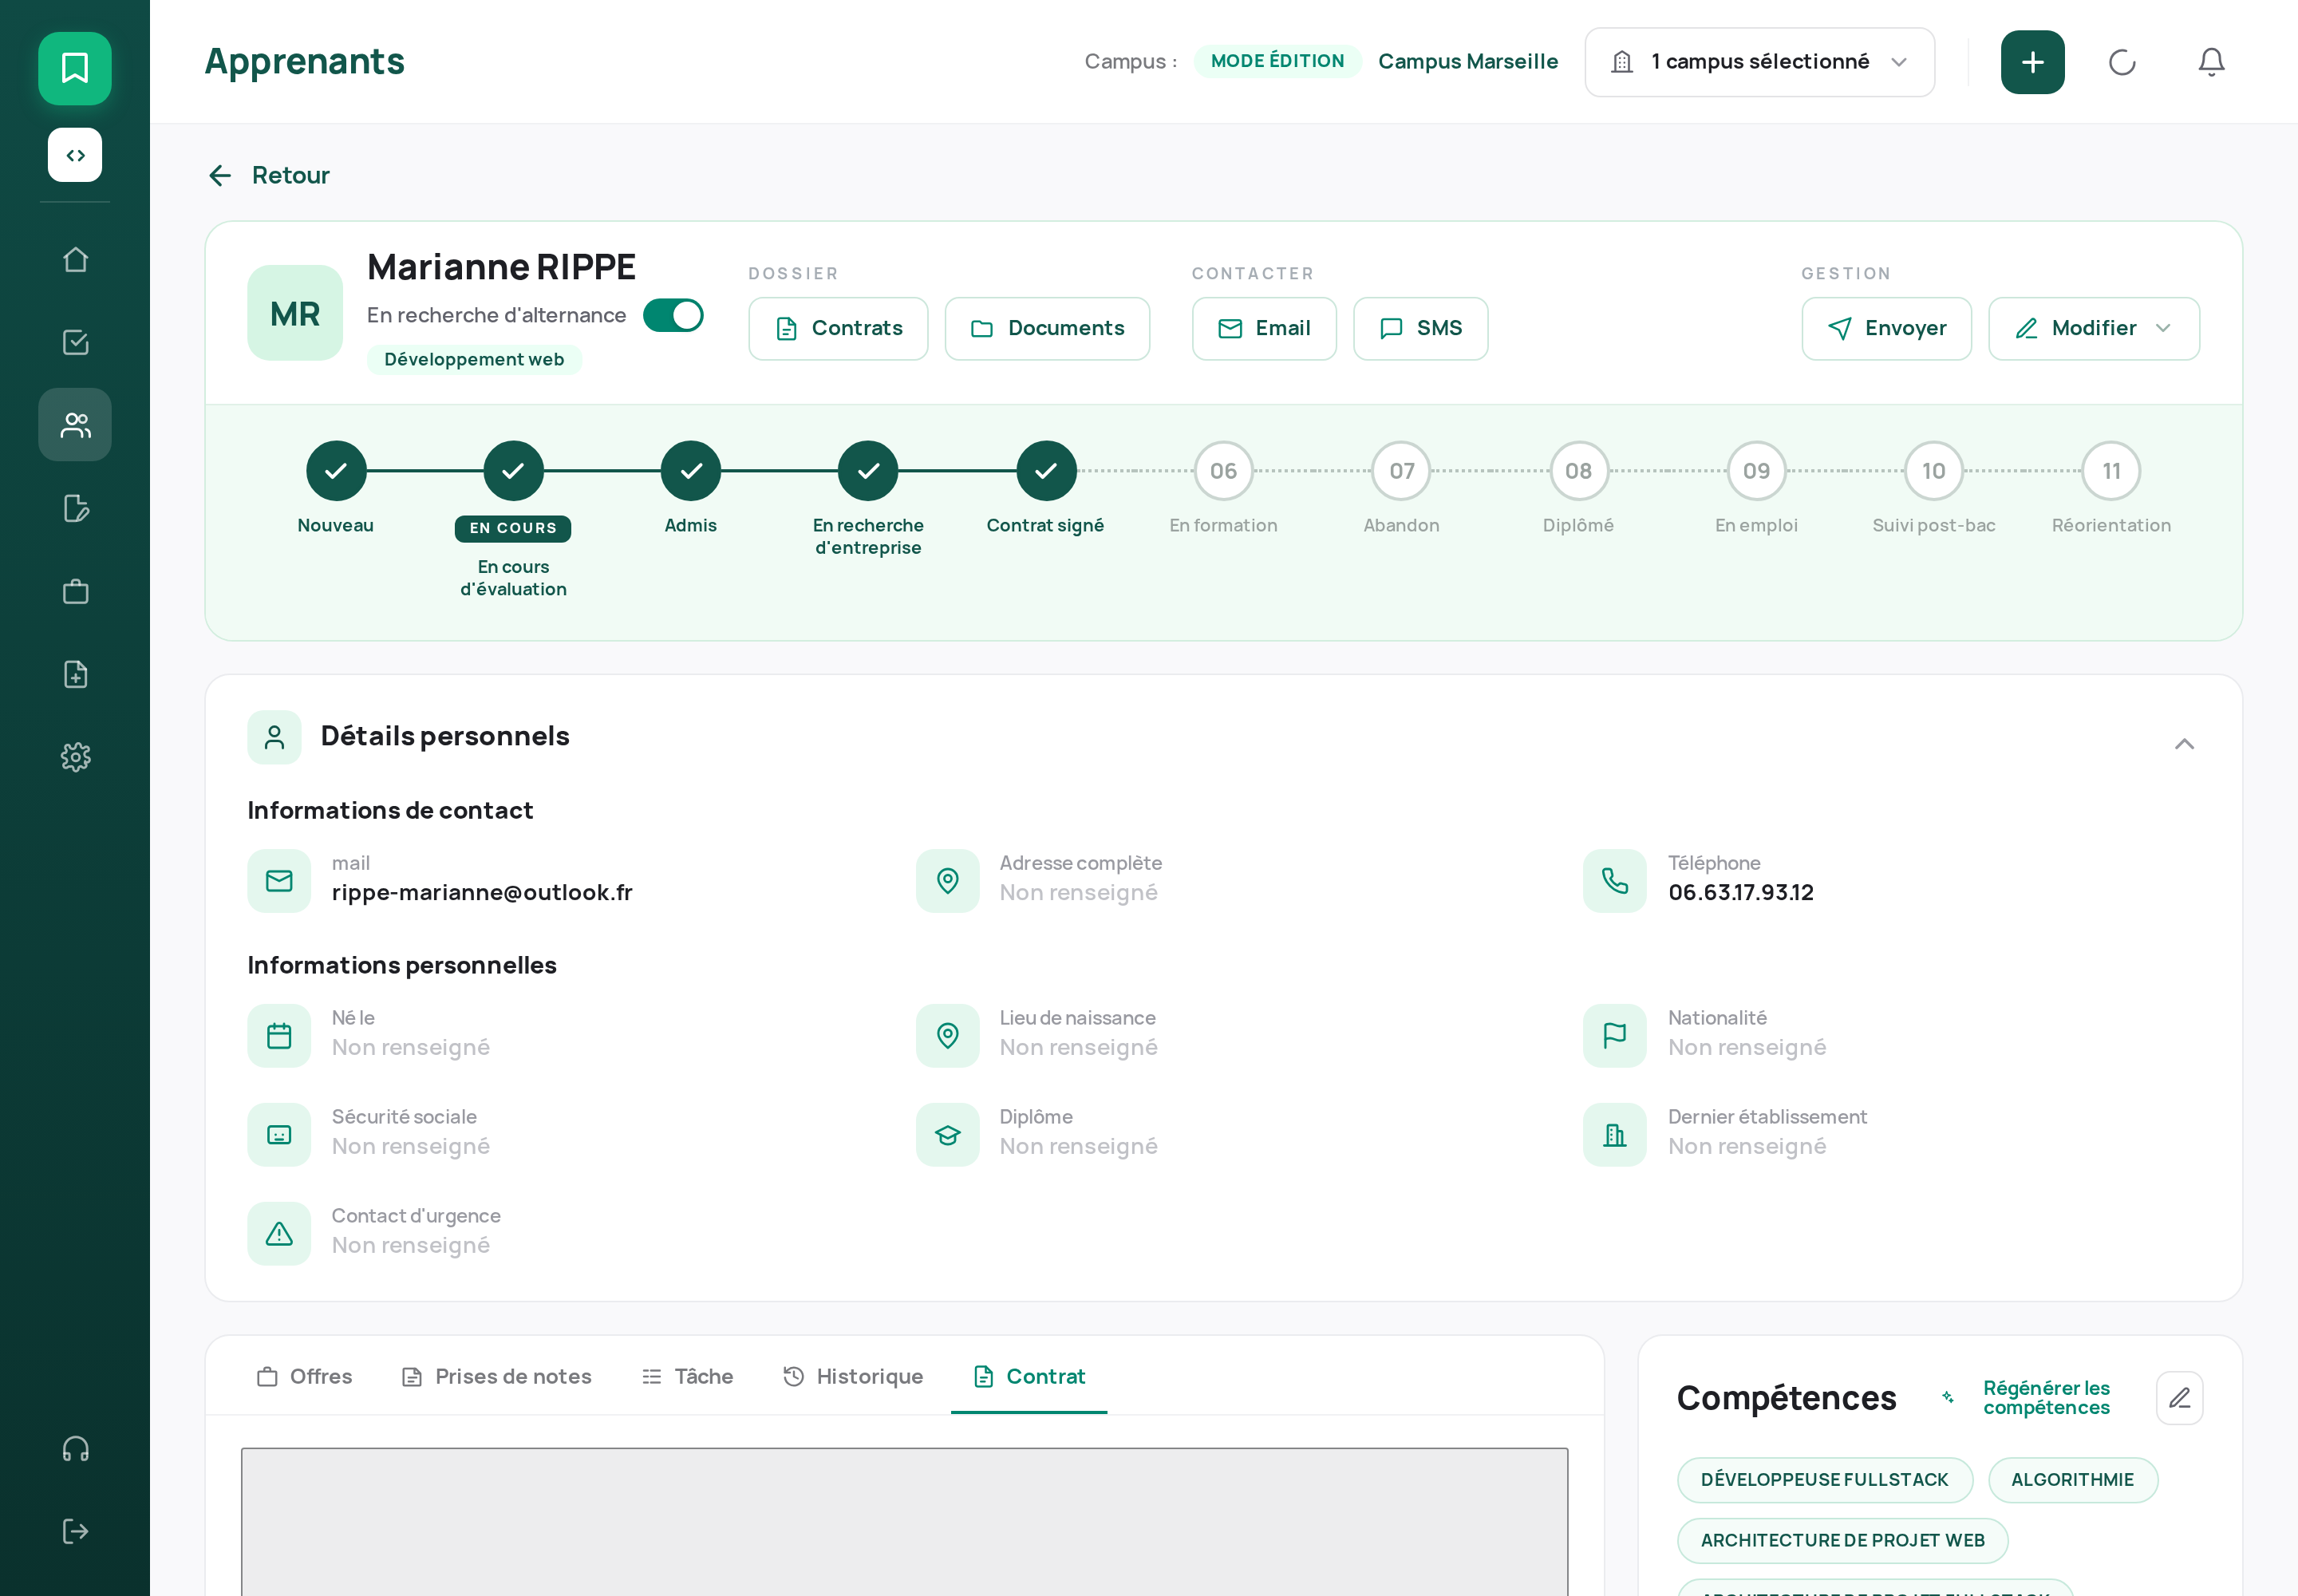Viewport: 2298px width, 1596px height.
Task: Select the Contrat signé step marker
Action: [x=1046, y=470]
